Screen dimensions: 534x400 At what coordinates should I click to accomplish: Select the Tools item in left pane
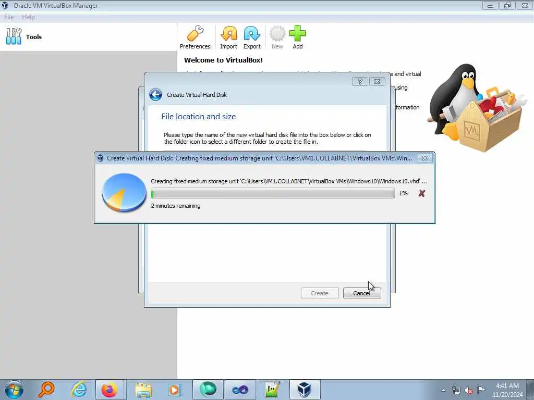point(88,37)
